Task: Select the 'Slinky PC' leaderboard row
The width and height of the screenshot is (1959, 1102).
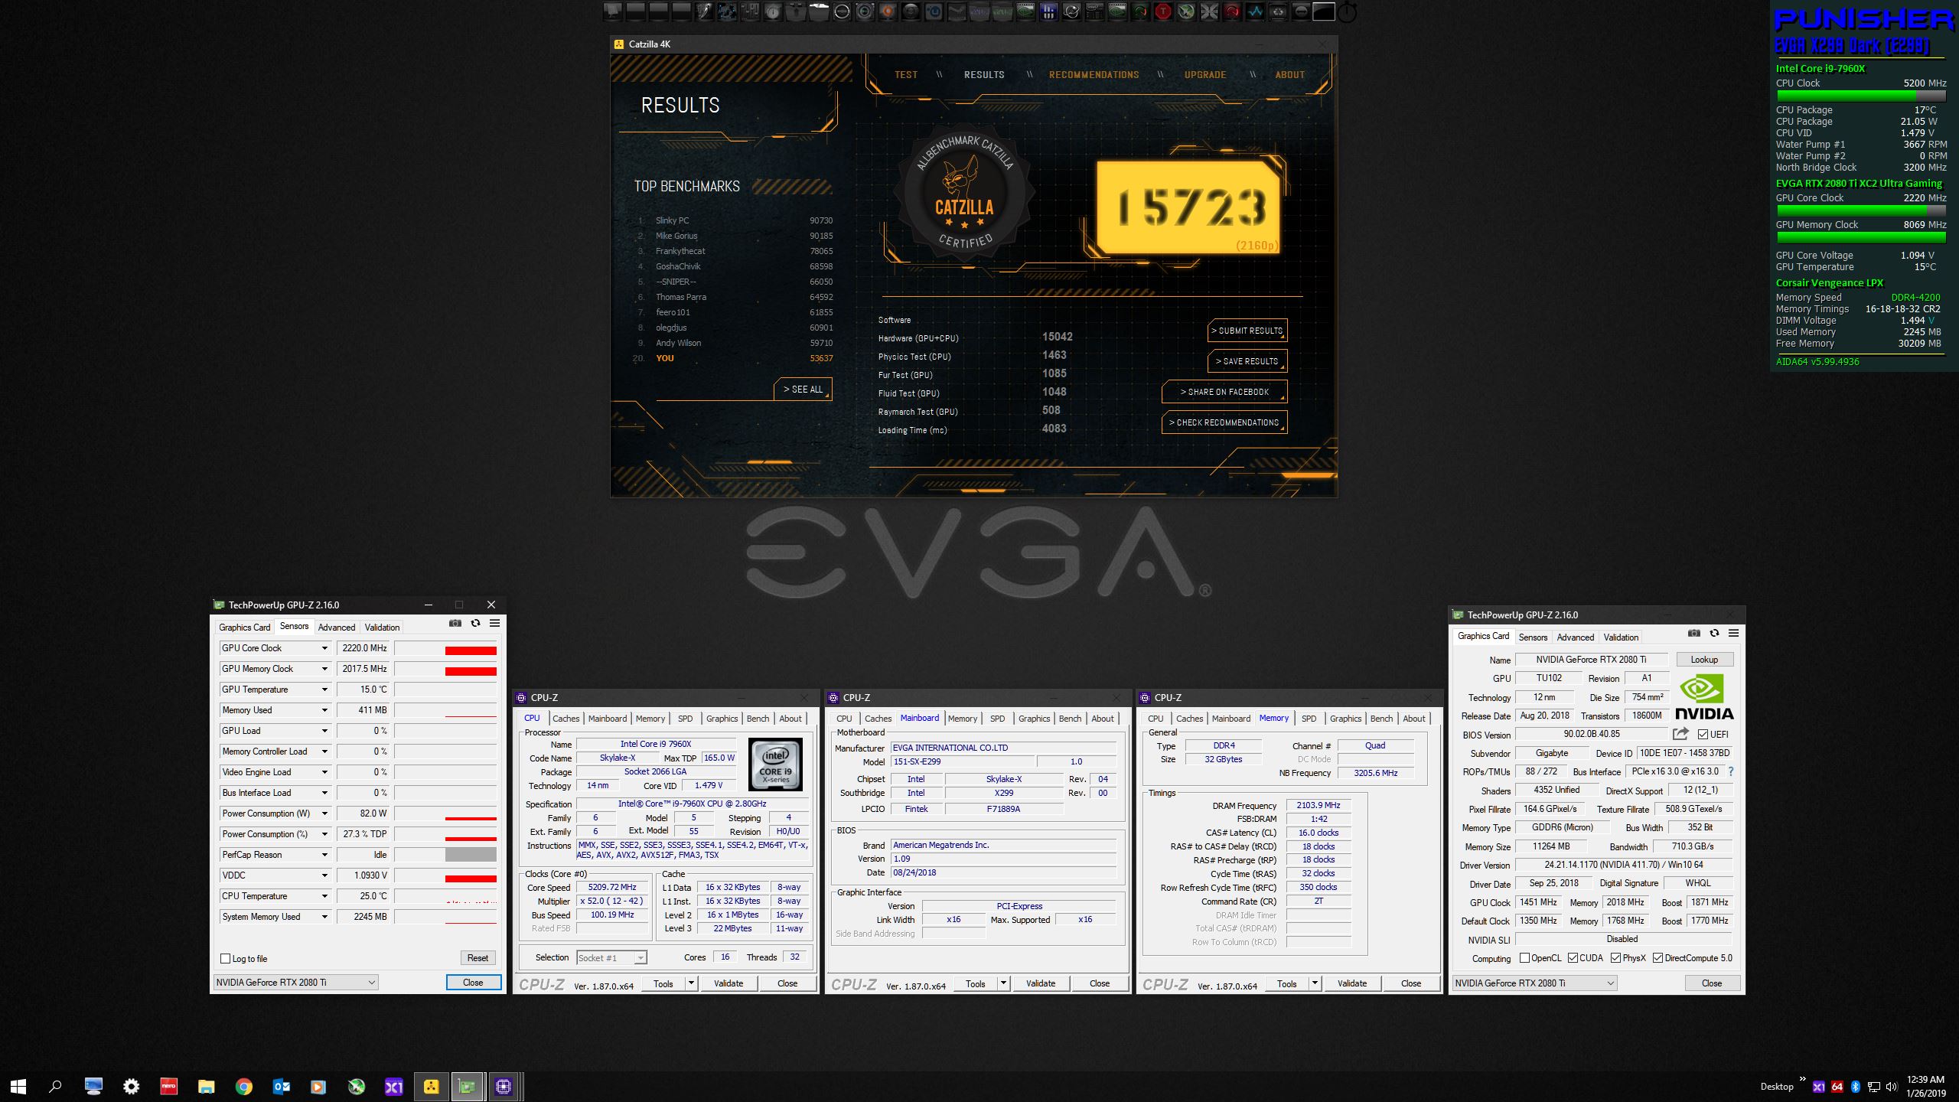Action: 734,220
